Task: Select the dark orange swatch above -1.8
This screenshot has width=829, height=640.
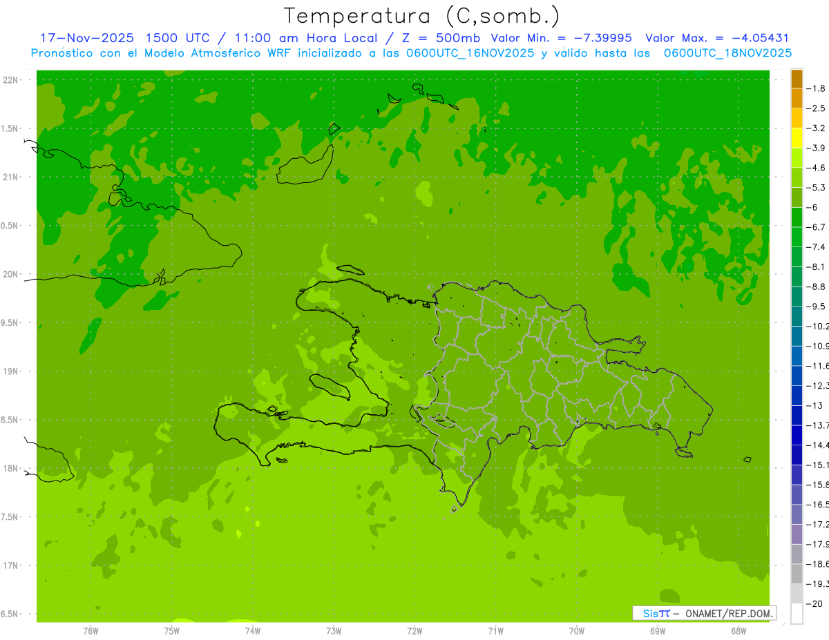Action: coord(797,79)
